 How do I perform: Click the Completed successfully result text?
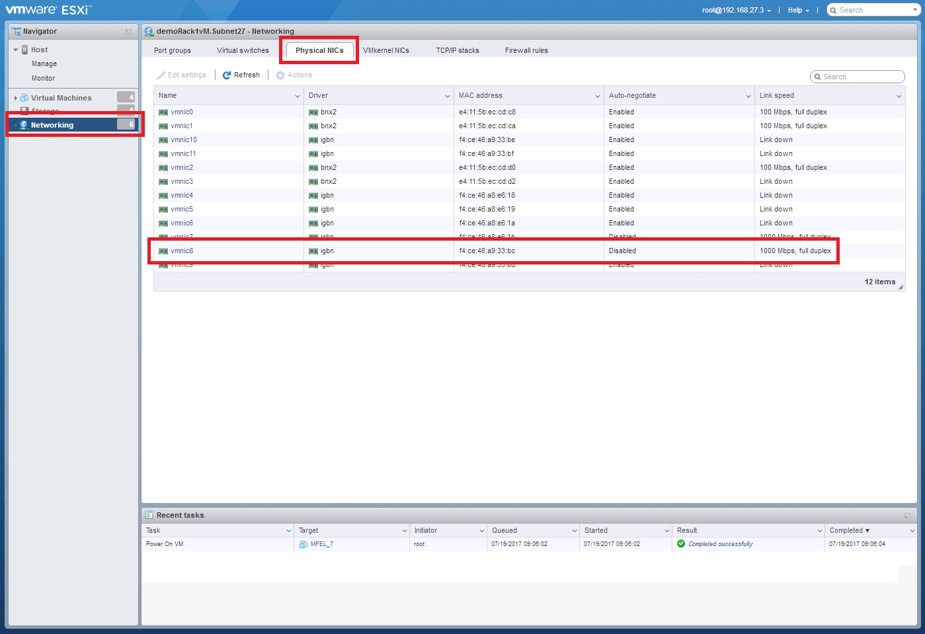click(x=721, y=544)
